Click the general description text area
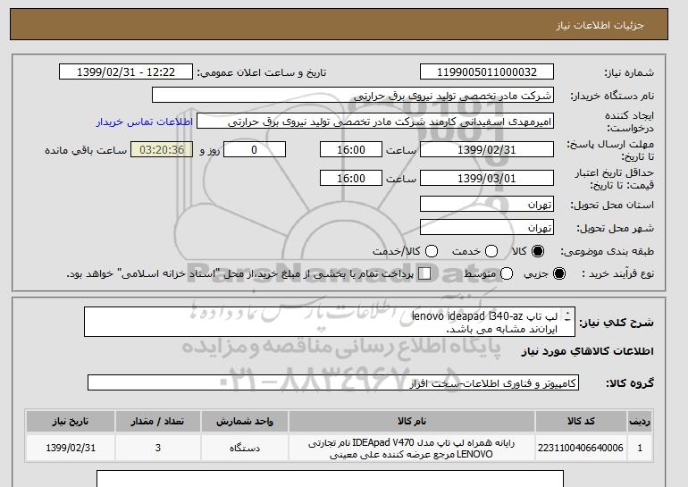The width and height of the screenshot is (688, 487). (330, 322)
